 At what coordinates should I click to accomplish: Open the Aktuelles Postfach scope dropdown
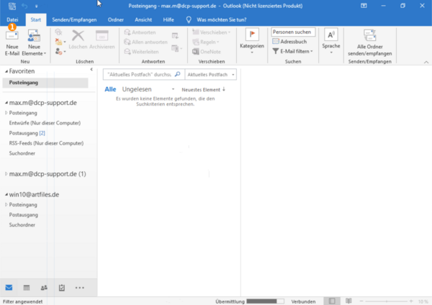click(211, 75)
